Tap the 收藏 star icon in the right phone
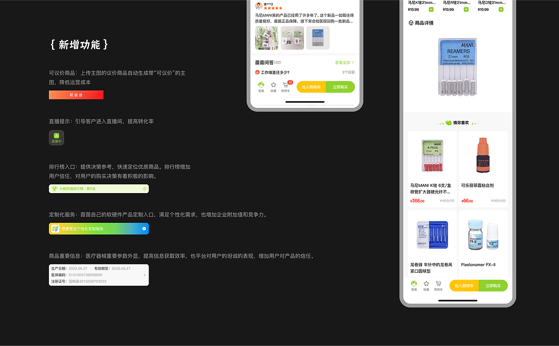559x346 pixels. click(426, 284)
